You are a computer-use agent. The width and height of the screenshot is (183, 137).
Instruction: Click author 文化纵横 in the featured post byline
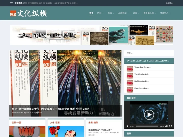click(x=22, y=113)
